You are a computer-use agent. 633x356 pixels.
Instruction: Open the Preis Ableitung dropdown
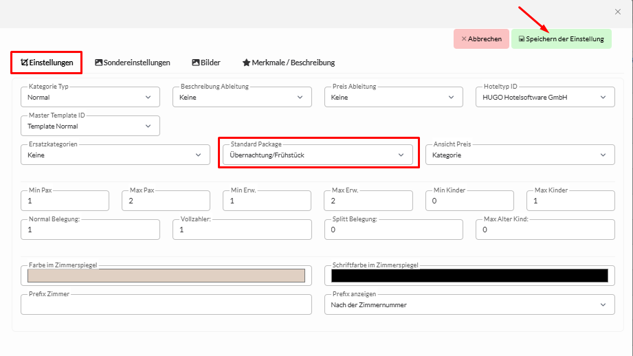pyautogui.click(x=393, y=98)
